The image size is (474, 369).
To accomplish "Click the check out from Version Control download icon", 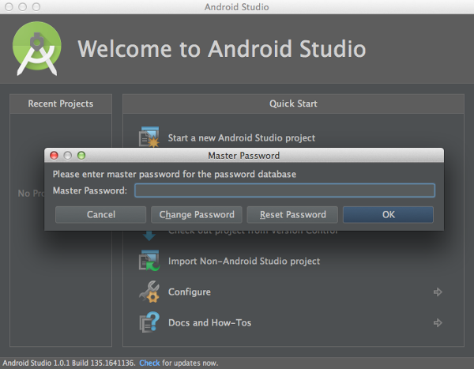I will pyautogui.click(x=149, y=235).
